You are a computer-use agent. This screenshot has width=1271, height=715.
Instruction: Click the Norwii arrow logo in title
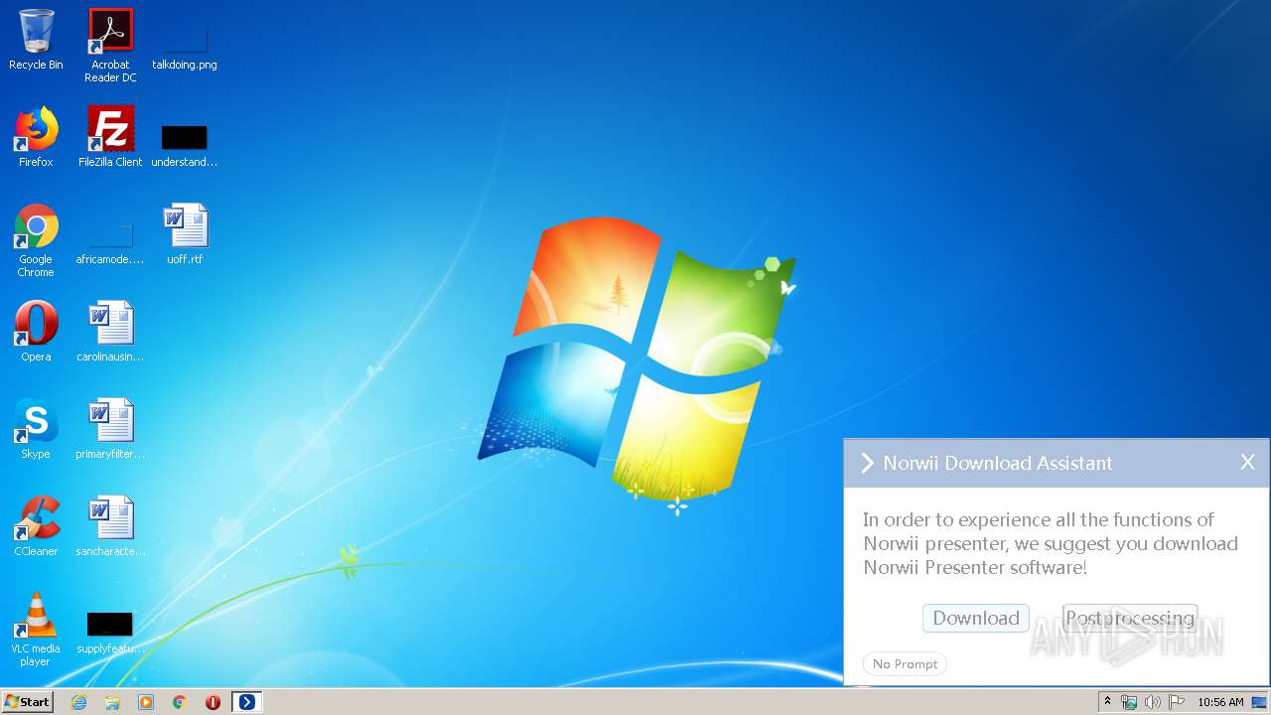click(x=867, y=463)
